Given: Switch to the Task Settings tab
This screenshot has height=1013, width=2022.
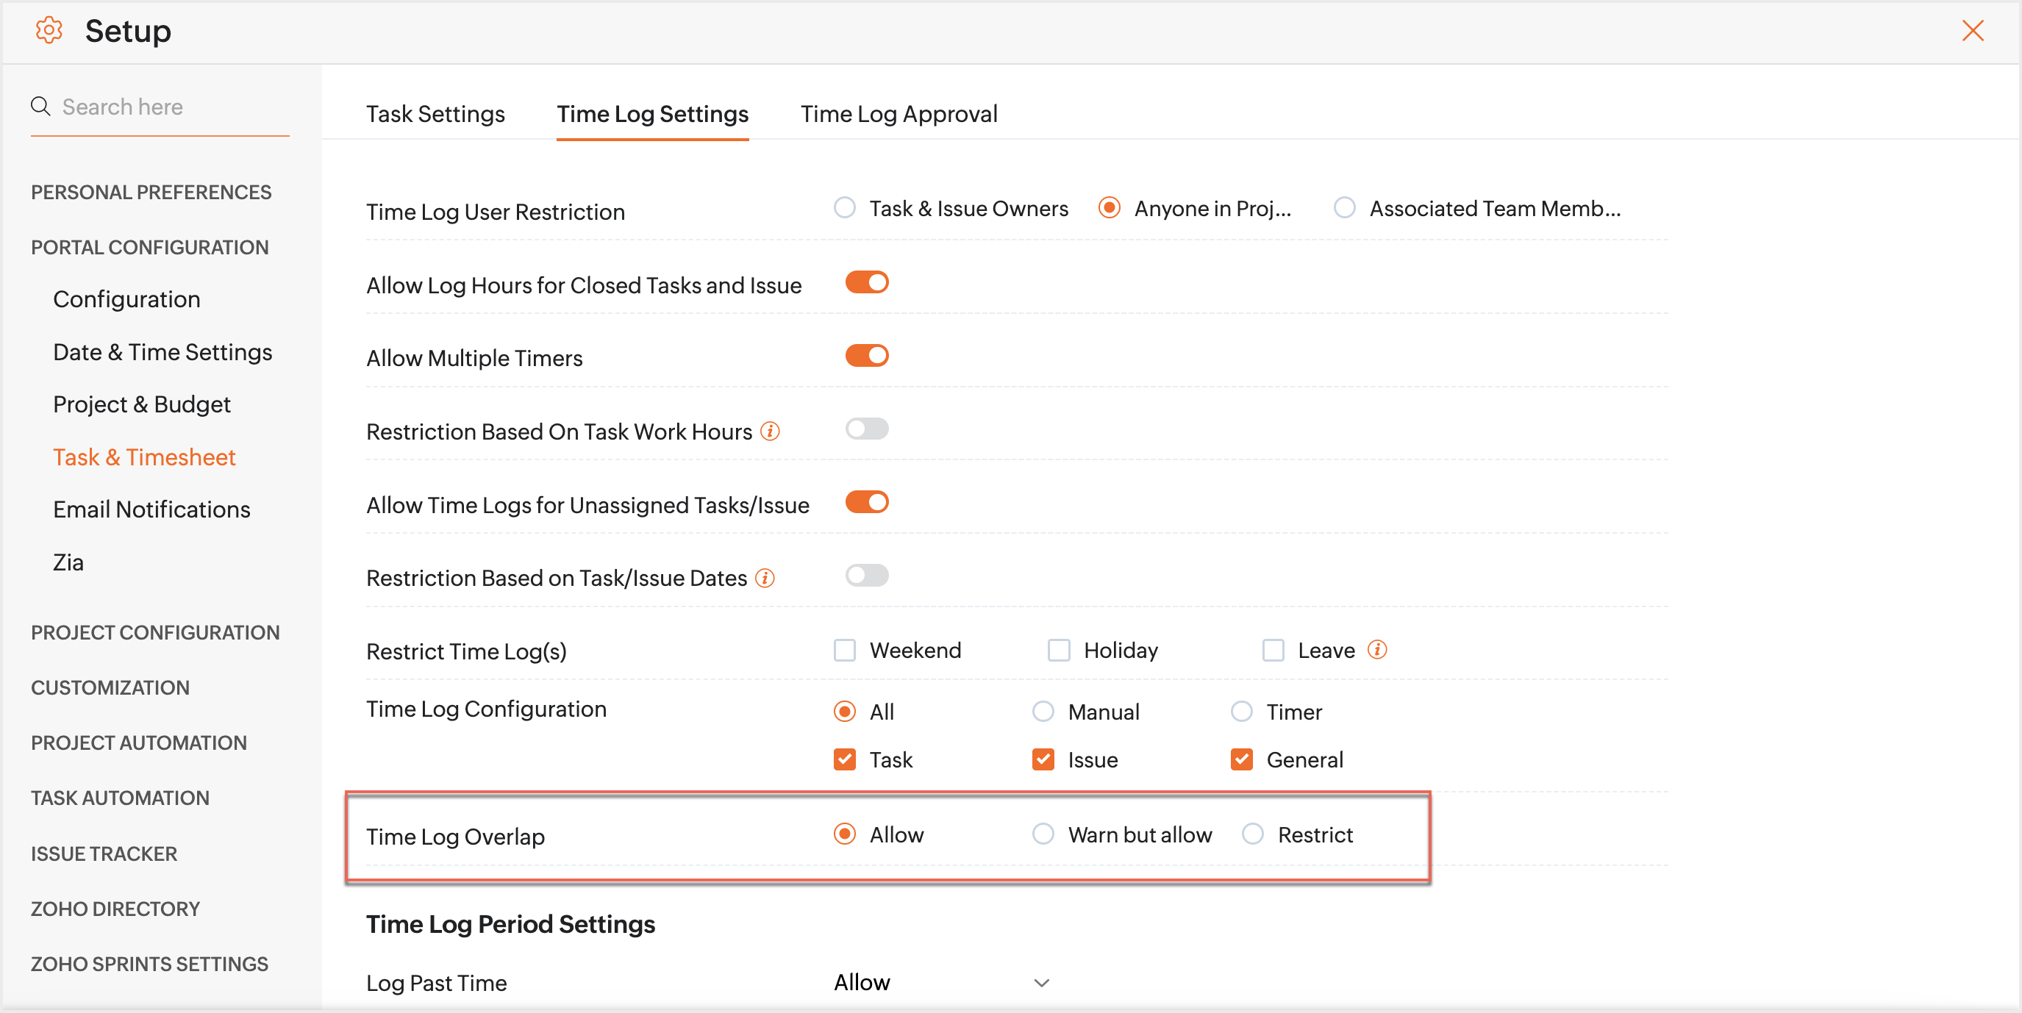Looking at the screenshot, I should click(x=435, y=115).
